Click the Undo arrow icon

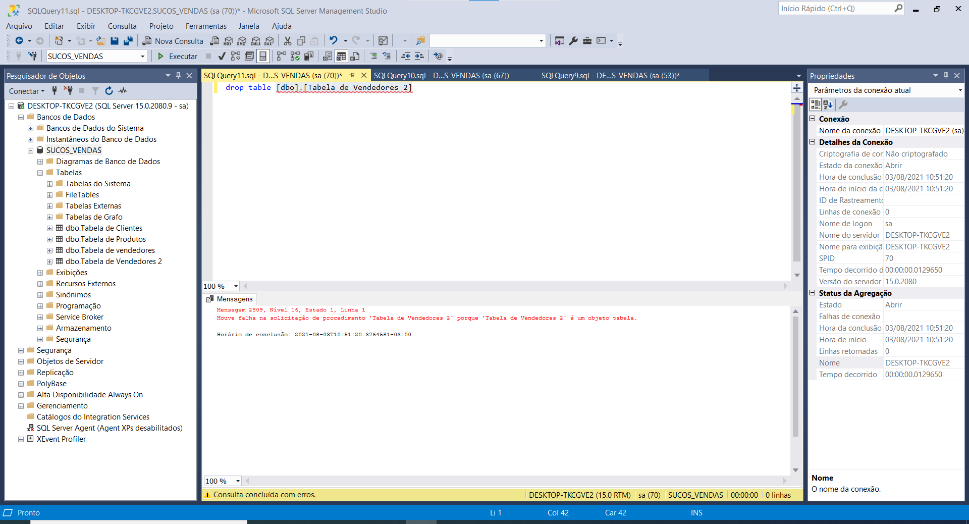pos(333,41)
